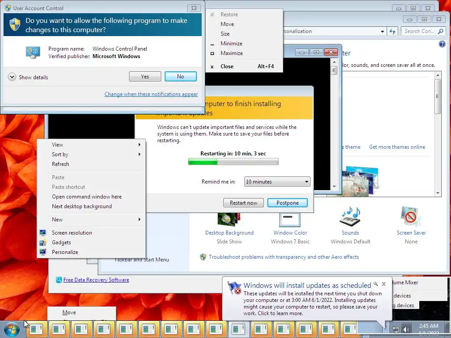Select Size in the window system menu

tap(244, 34)
